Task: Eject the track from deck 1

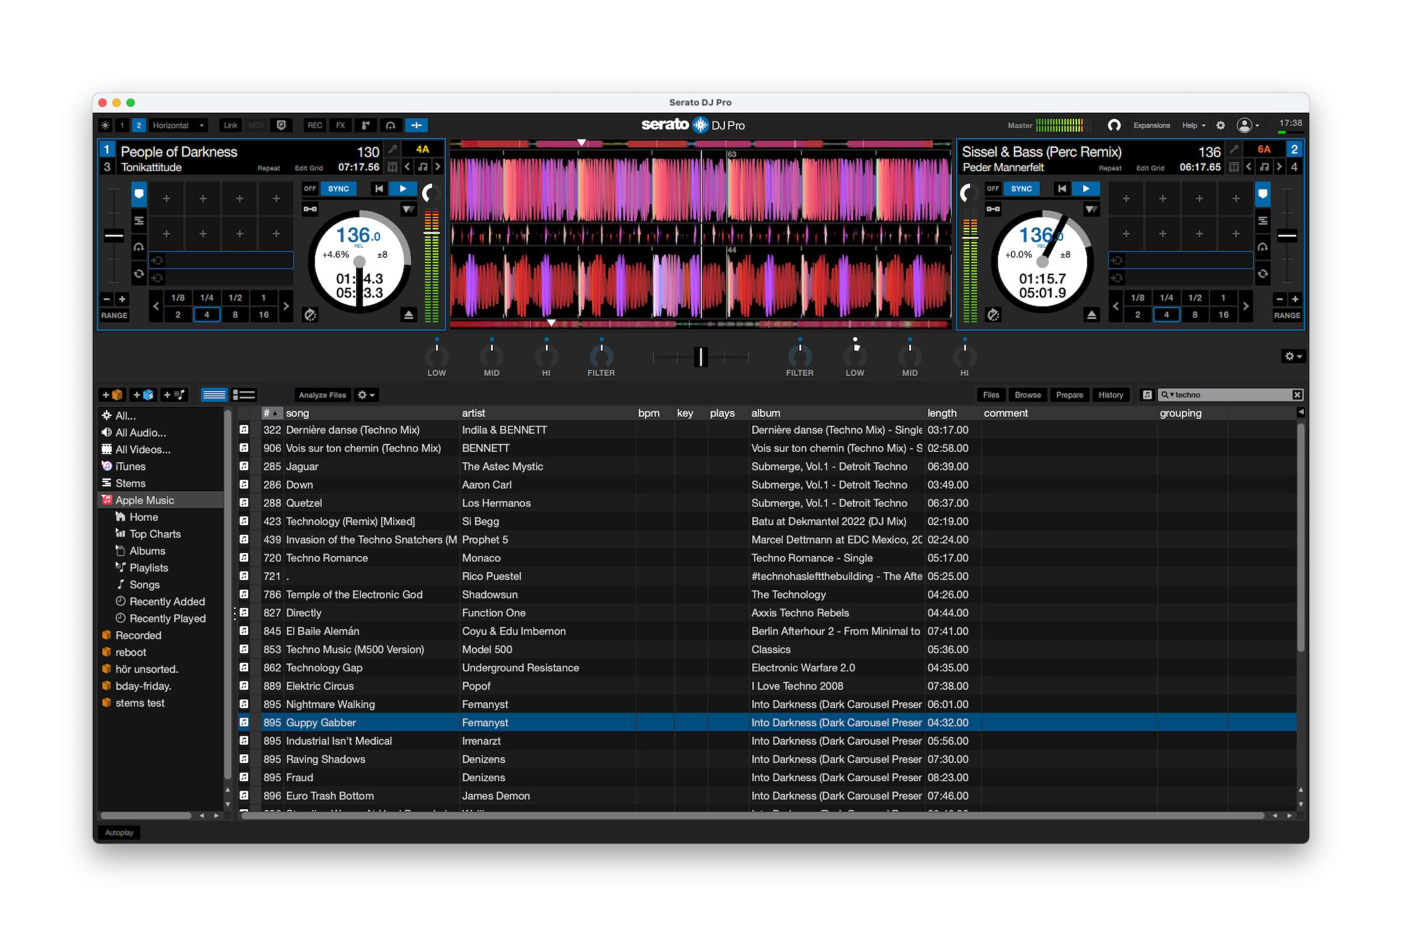Action: click(408, 315)
